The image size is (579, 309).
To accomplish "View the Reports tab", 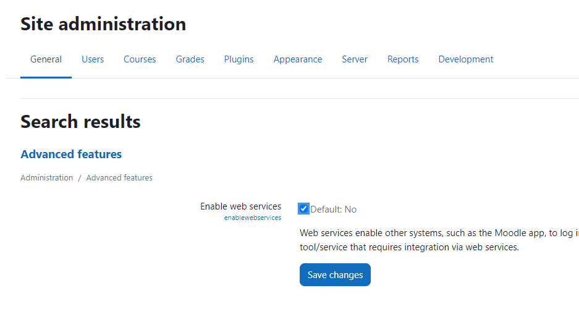I will coord(403,59).
